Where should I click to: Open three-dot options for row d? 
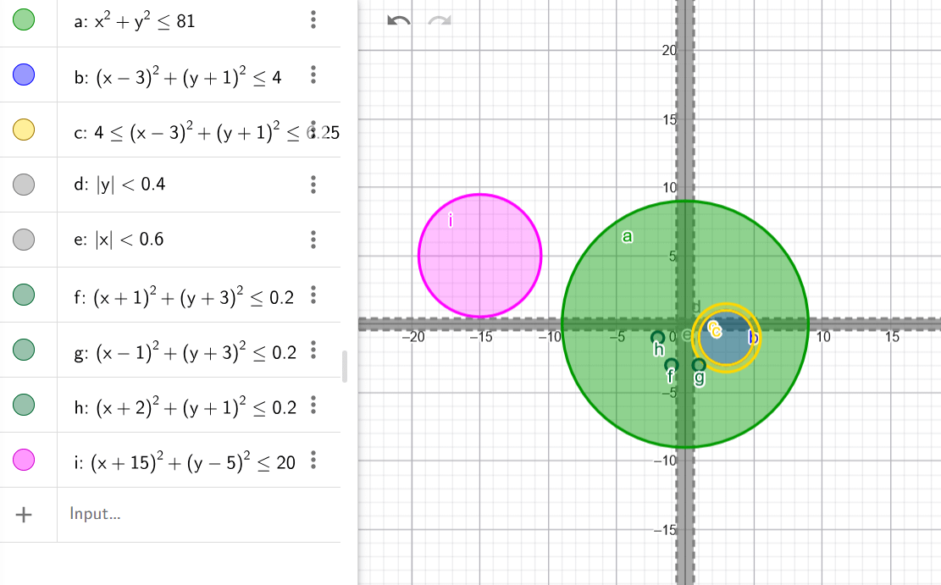point(313,185)
